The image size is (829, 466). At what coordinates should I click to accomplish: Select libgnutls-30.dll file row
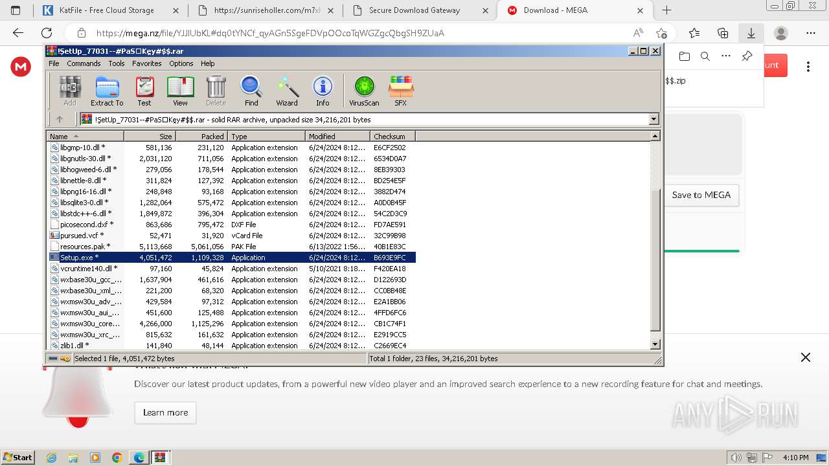[231, 159]
